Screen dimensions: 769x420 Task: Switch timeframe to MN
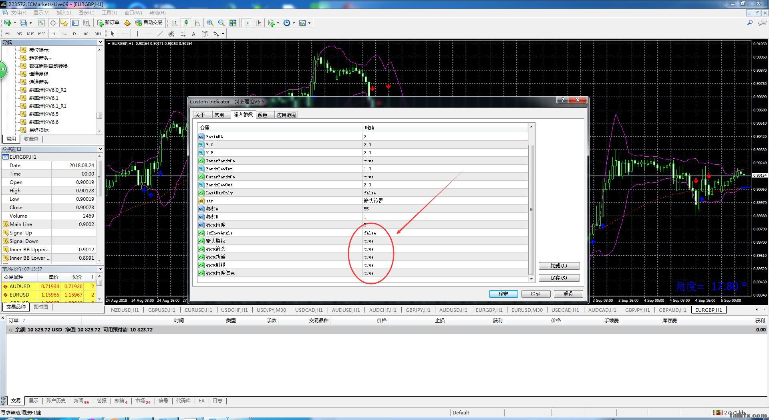[x=98, y=34]
